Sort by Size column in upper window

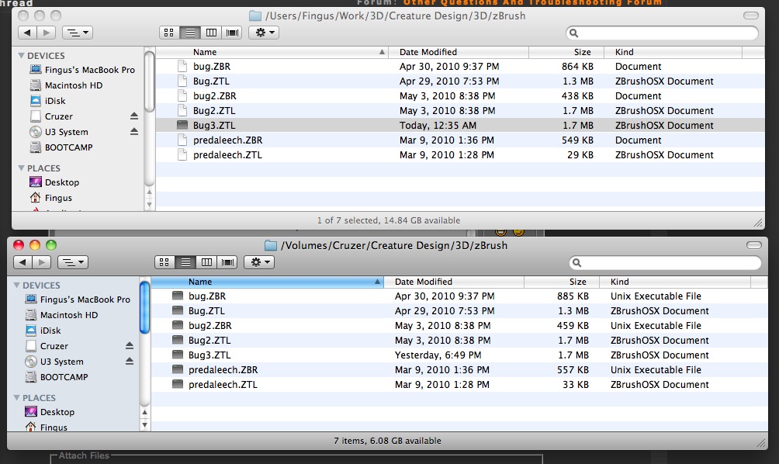coord(566,52)
